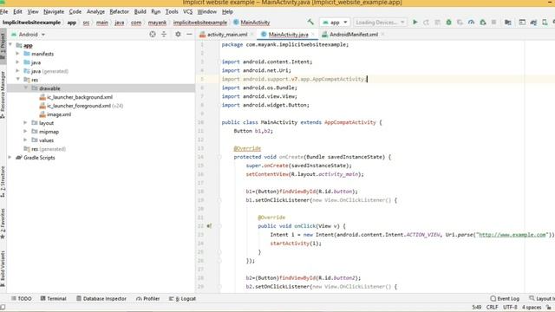
Task: Close the AndroidManifest.xml tab
Action: click(x=382, y=35)
